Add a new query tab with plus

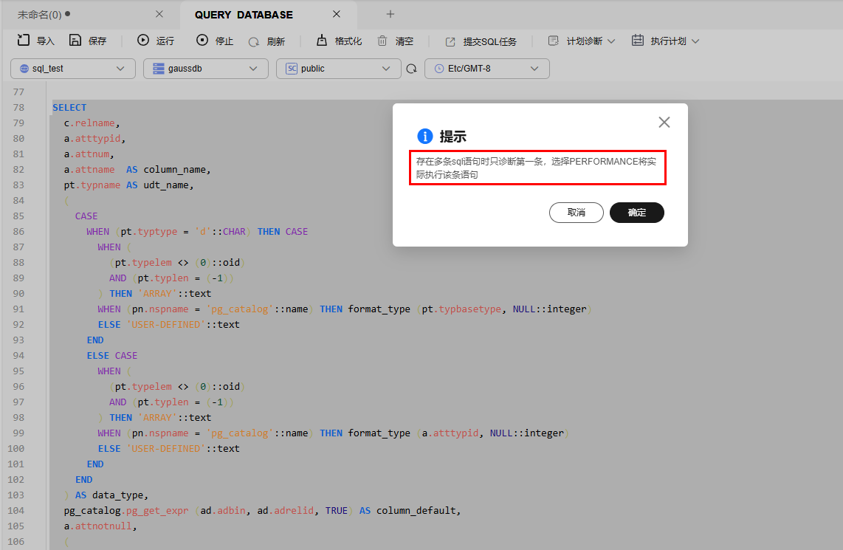pos(390,14)
